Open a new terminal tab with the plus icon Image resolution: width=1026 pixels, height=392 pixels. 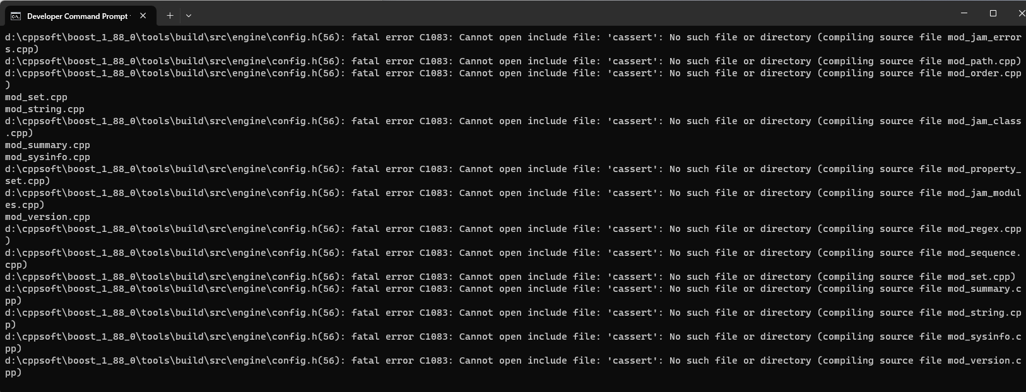click(169, 16)
